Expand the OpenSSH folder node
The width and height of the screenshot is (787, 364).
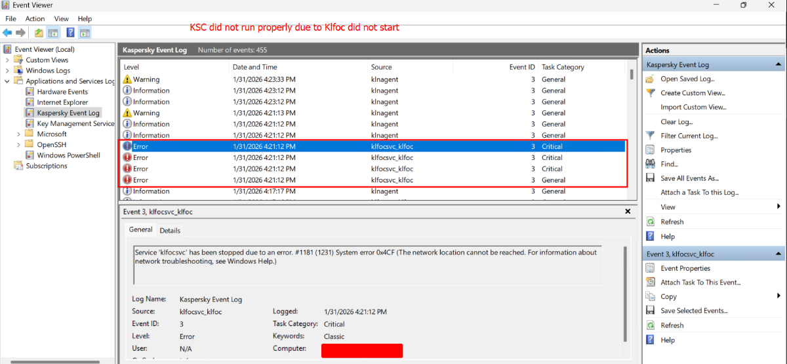click(18, 144)
